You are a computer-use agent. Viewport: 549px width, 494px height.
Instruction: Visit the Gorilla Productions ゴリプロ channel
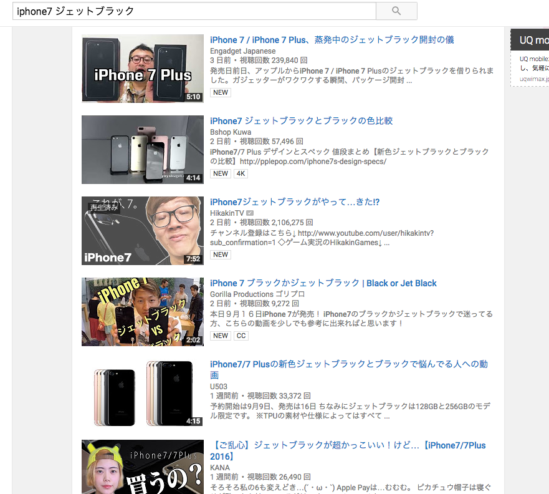click(x=257, y=294)
